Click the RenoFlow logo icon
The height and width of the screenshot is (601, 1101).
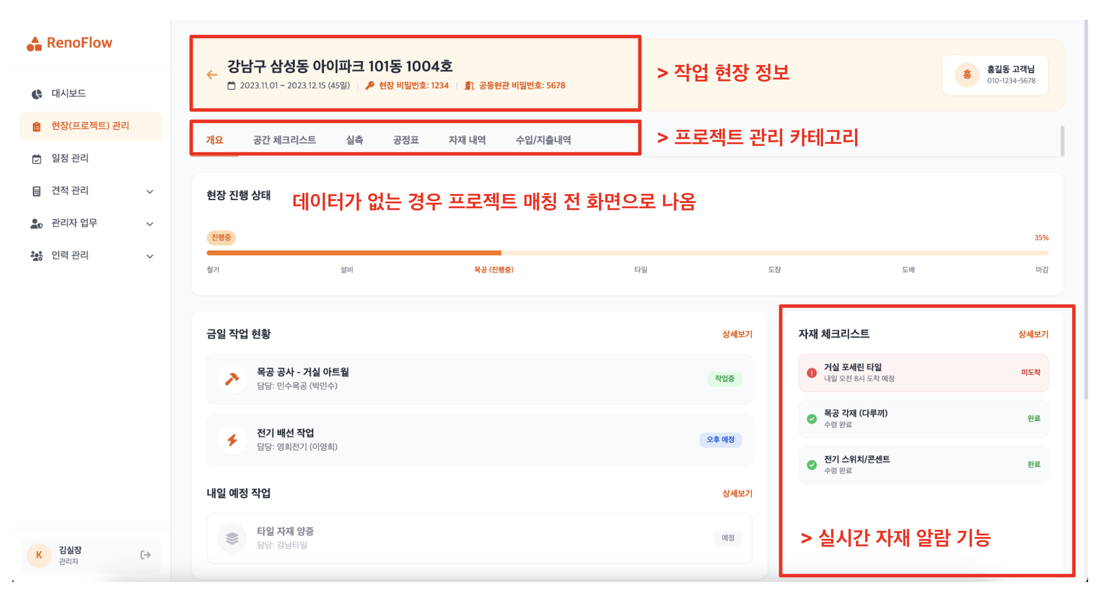[x=34, y=44]
